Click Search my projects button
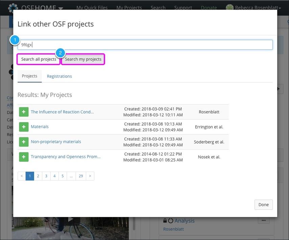 tap(83, 59)
